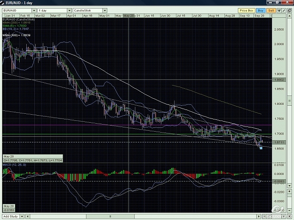294x220 pixels.
Task: Click the -0.0163 MACD readout box
Action: coord(9,208)
